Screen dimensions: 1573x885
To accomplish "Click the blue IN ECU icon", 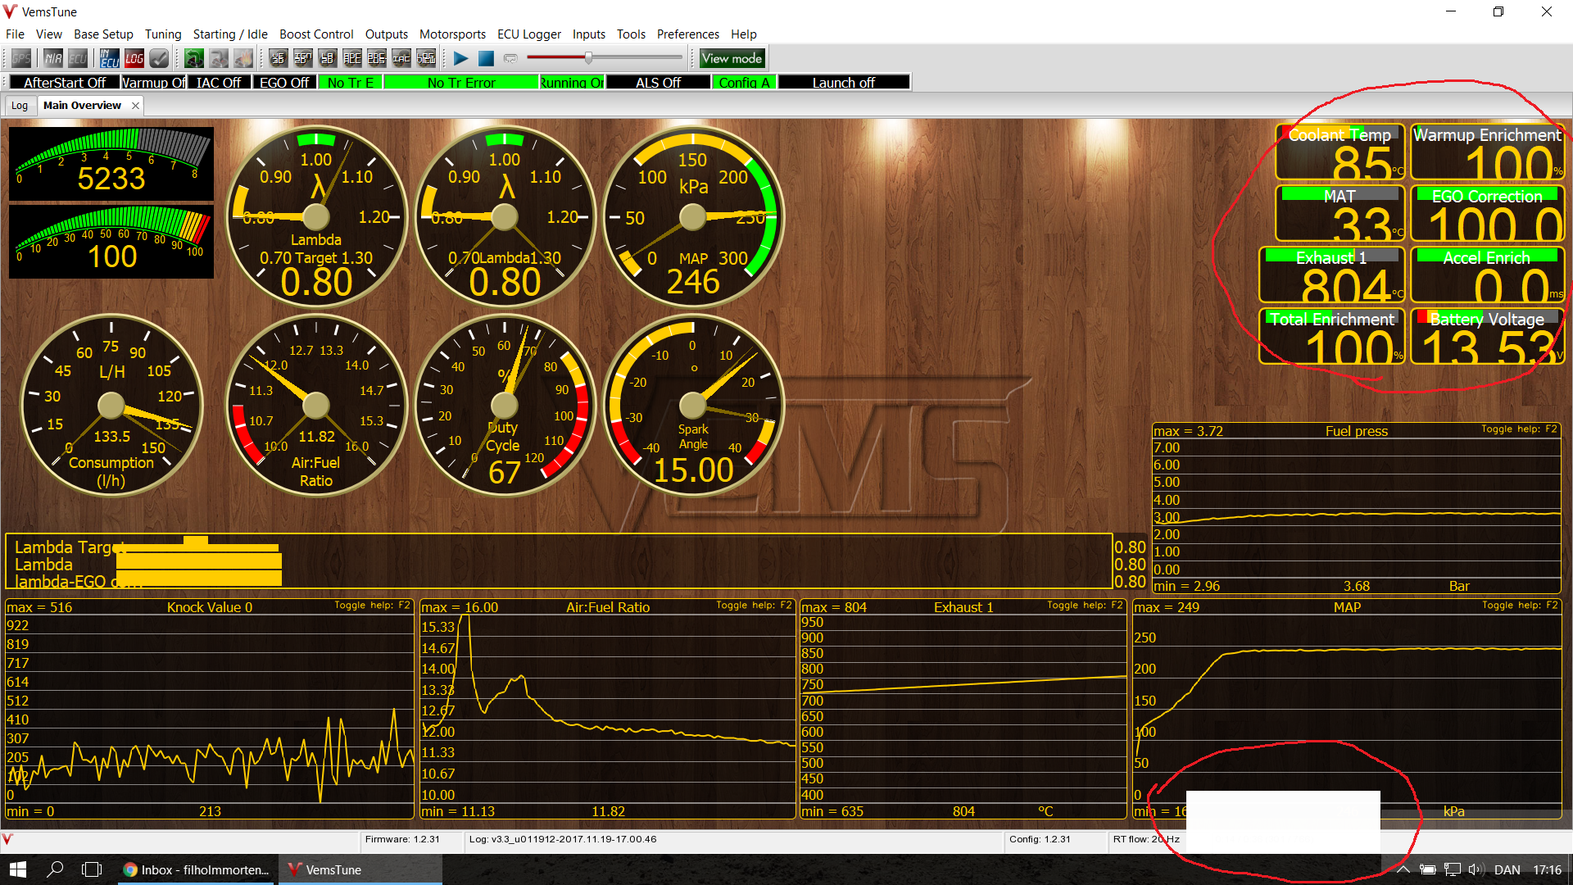I will pos(110,58).
